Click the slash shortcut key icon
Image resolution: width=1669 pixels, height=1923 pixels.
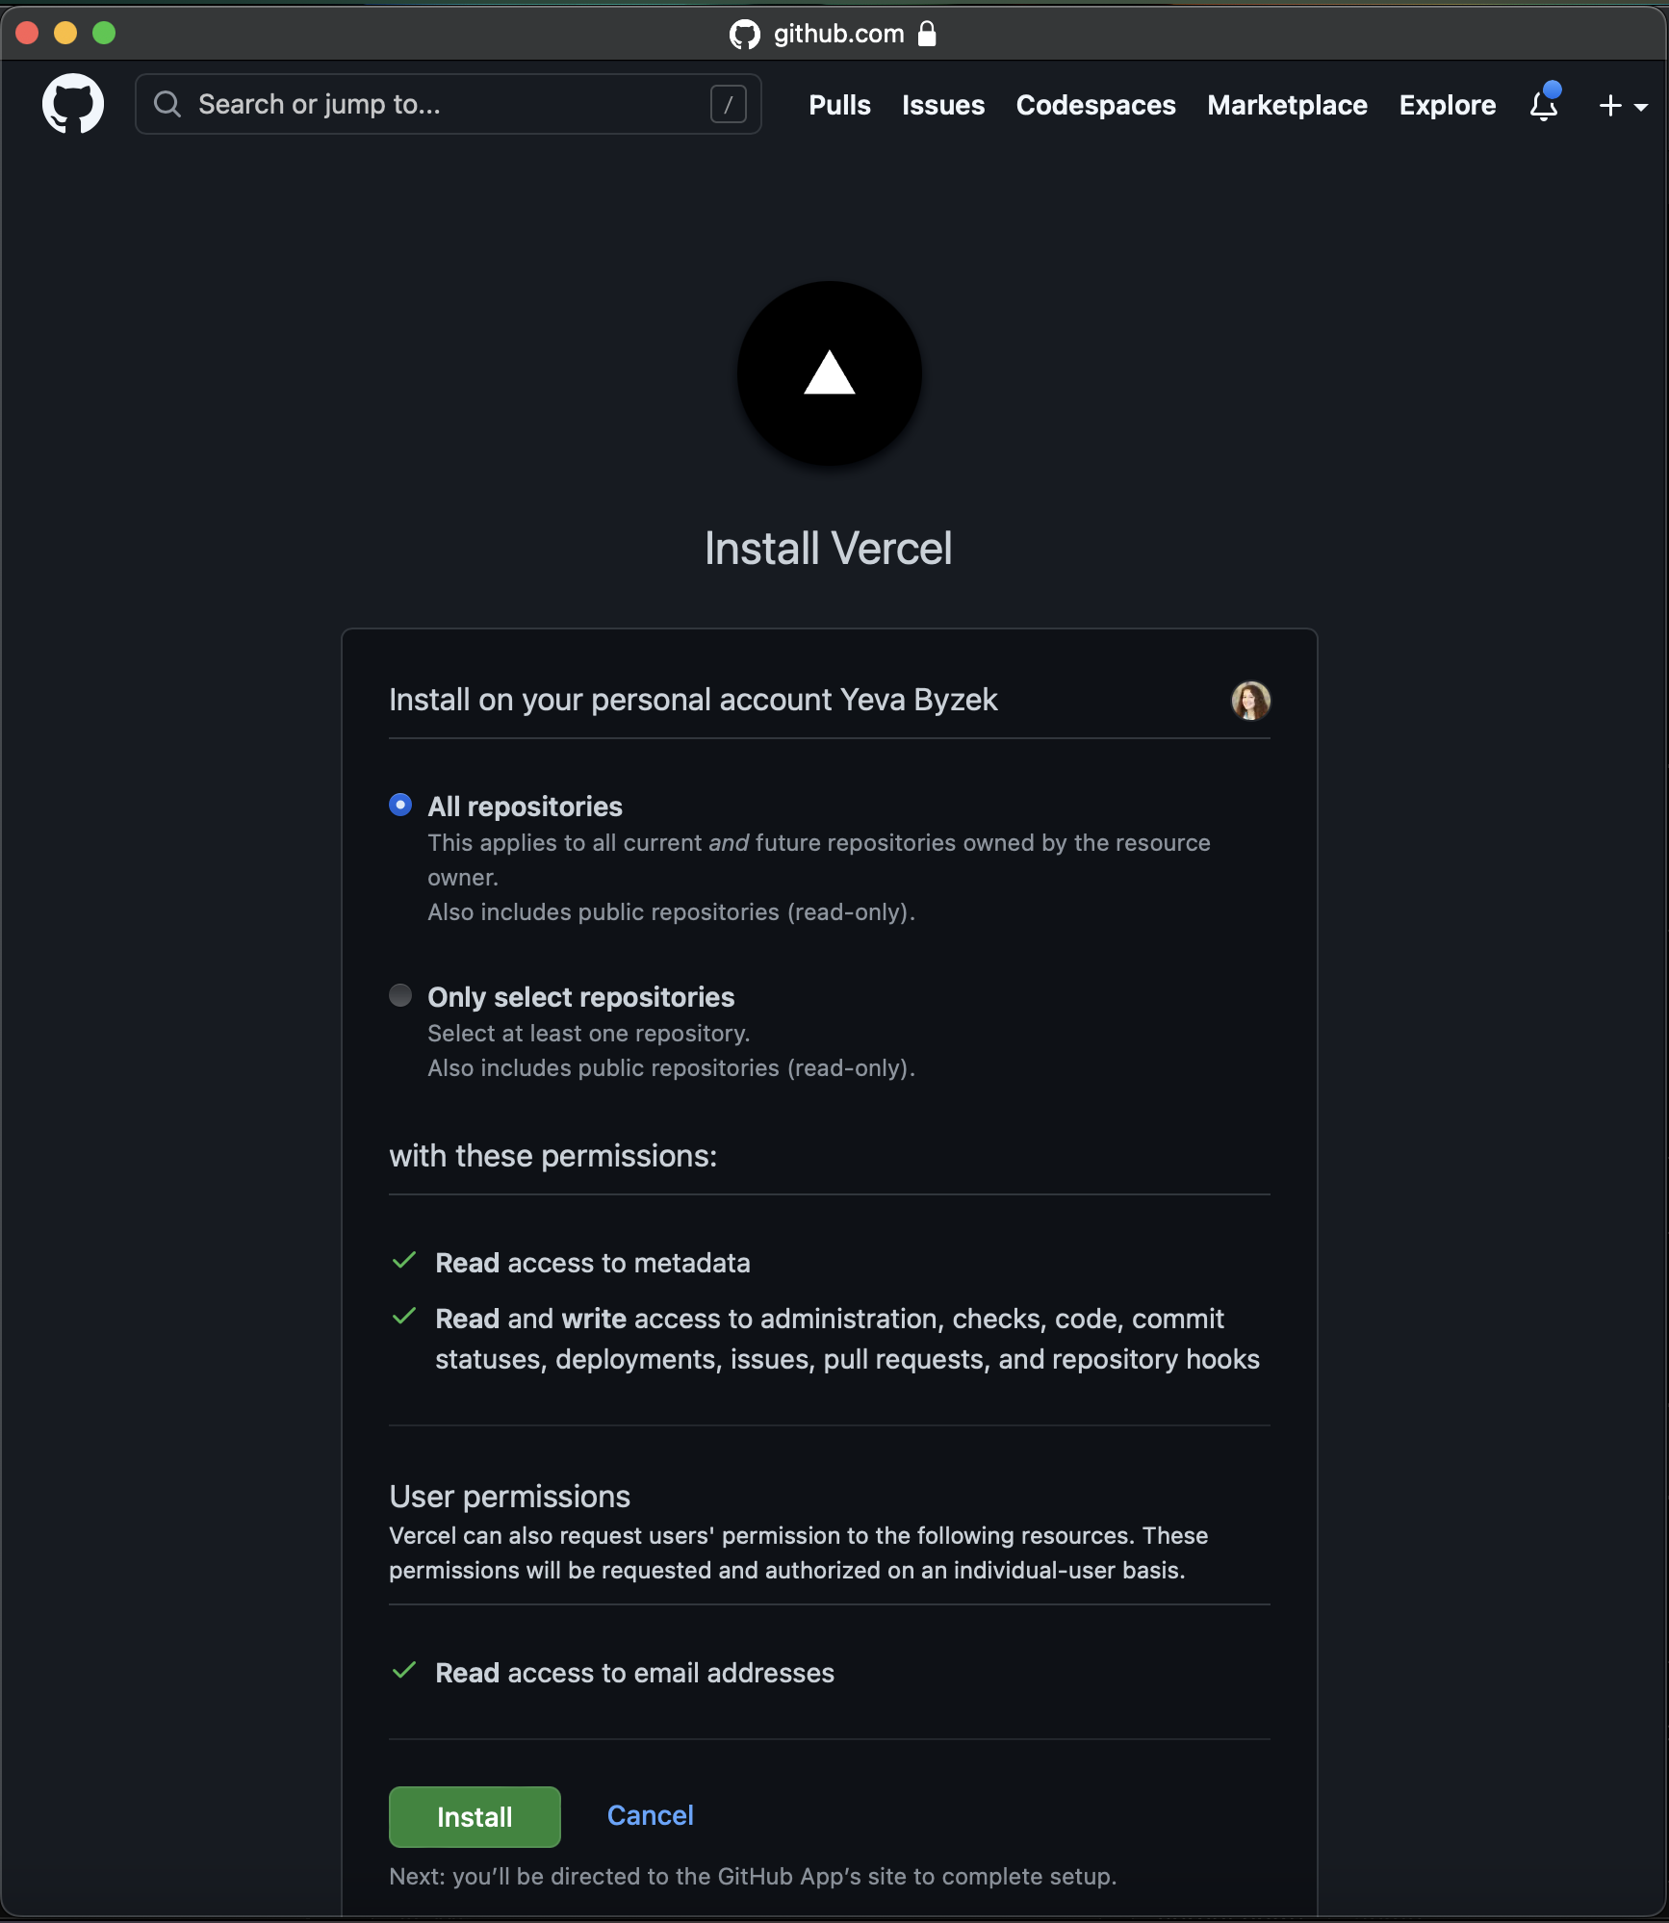point(729,104)
